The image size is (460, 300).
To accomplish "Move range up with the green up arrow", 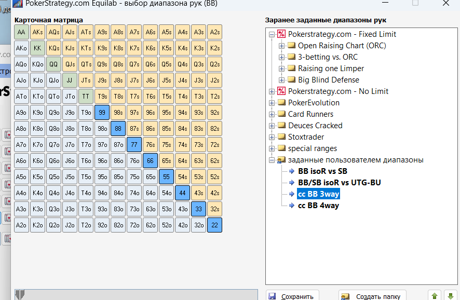I will point(435,296).
